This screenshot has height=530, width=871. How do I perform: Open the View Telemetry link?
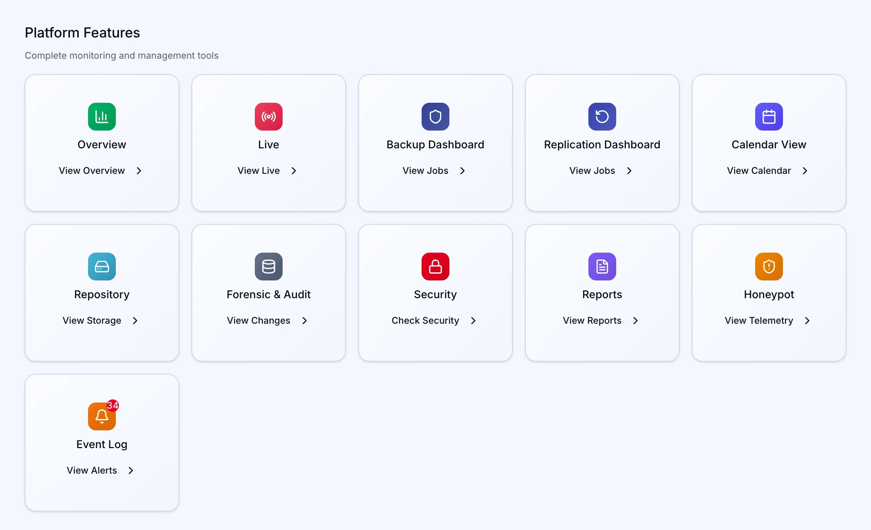click(x=759, y=321)
